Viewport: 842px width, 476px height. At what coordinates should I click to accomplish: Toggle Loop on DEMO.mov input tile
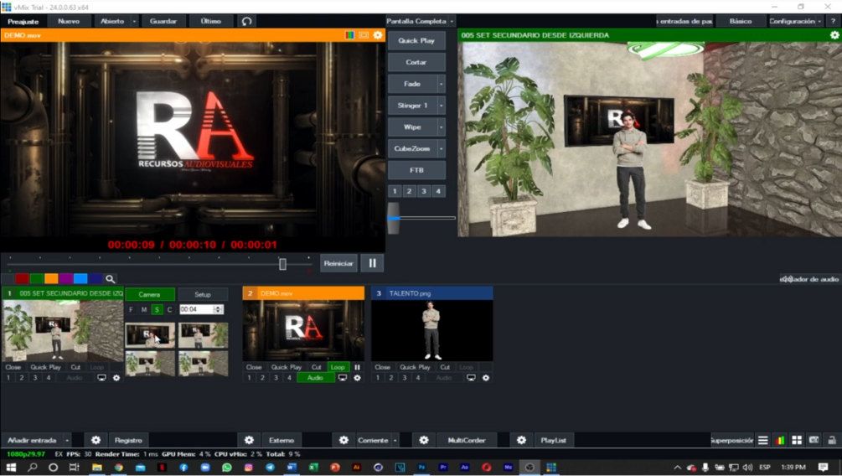coord(338,368)
